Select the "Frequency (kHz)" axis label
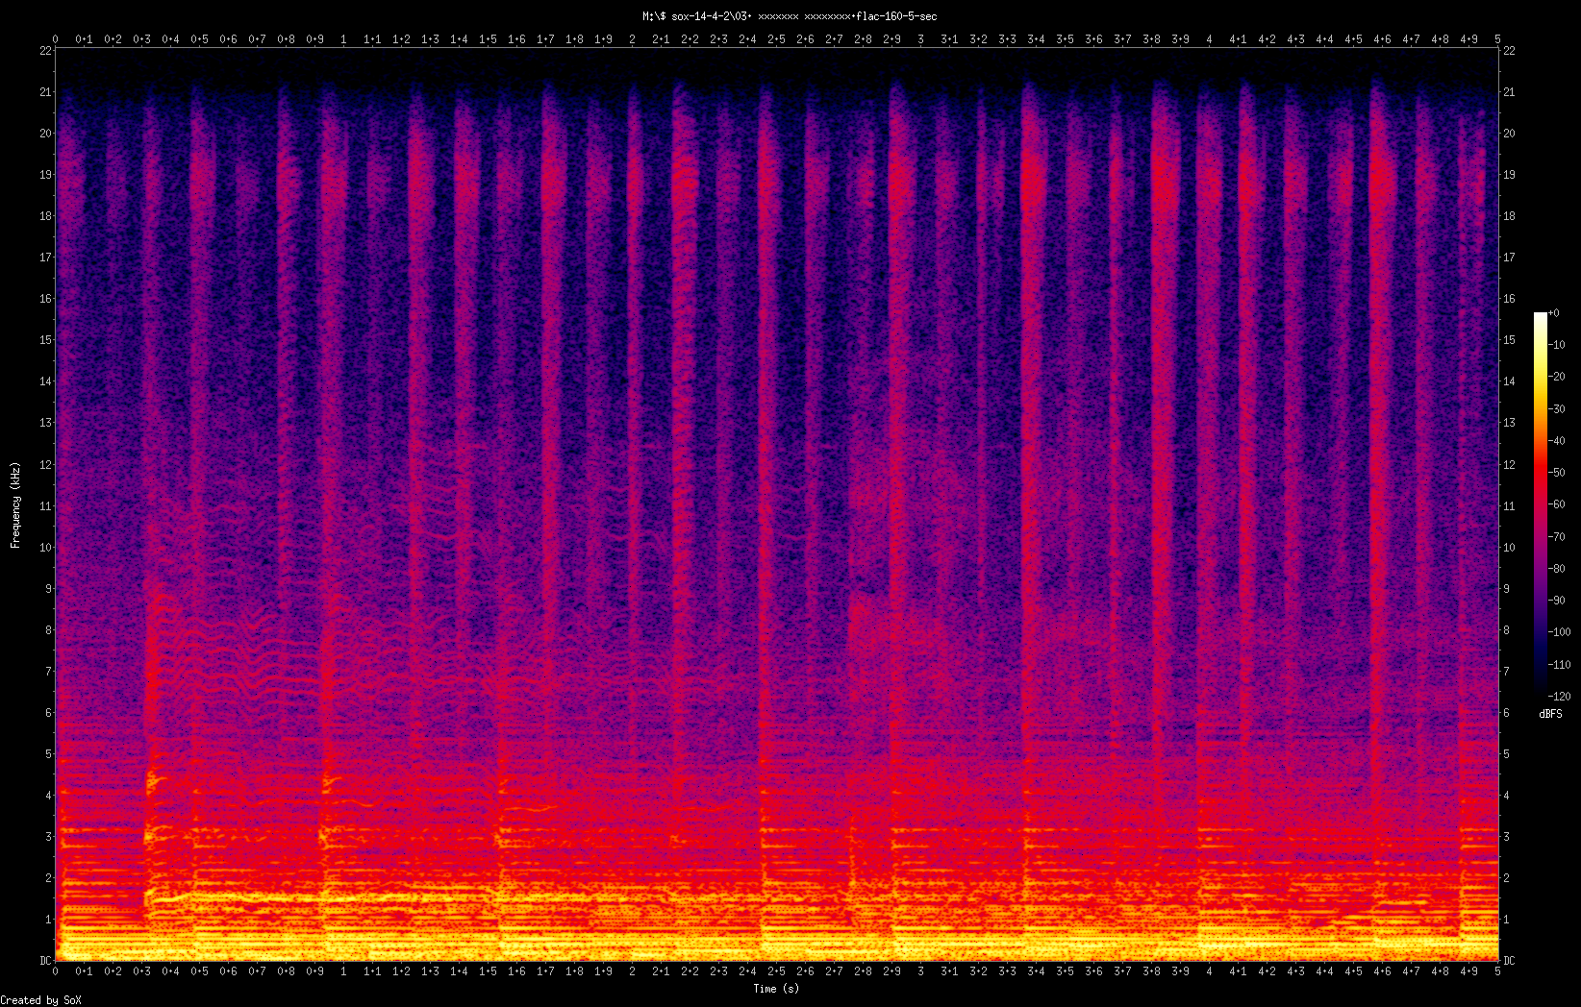Screen dimensions: 1581x1007 (x=15, y=505)
